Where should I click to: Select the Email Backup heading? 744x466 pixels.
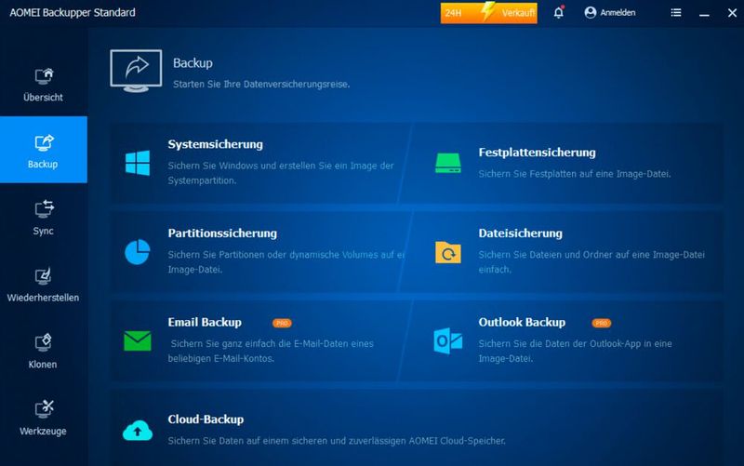tap(205, 322)
